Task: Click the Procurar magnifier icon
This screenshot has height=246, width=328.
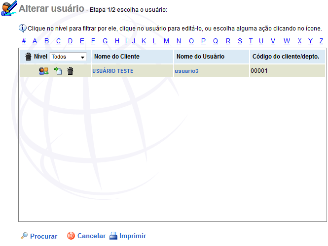Action: coord(24,236)
